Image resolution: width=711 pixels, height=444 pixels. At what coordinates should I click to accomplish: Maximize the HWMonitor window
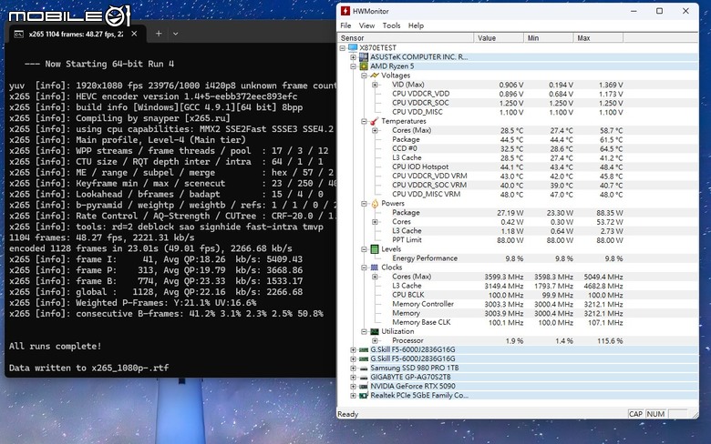(x=659, y=11)
